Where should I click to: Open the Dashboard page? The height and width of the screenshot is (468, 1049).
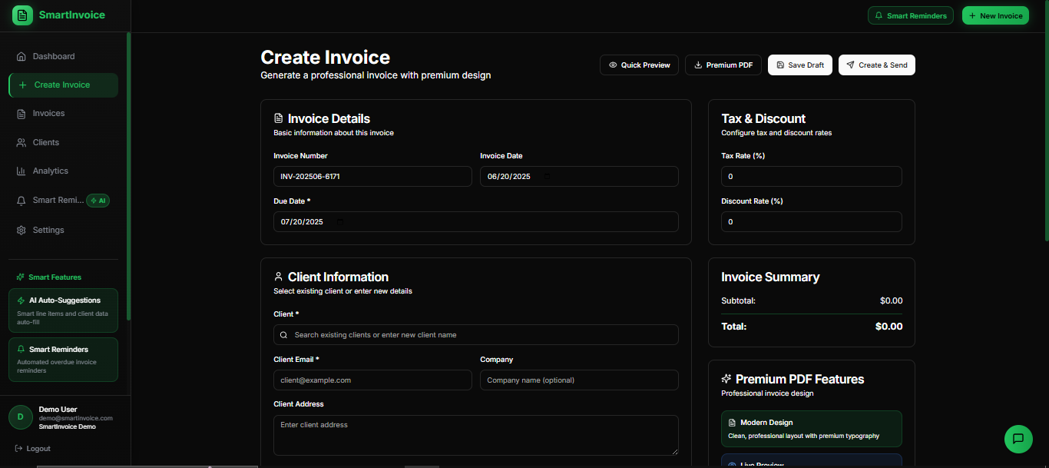(x=63, y=56)
